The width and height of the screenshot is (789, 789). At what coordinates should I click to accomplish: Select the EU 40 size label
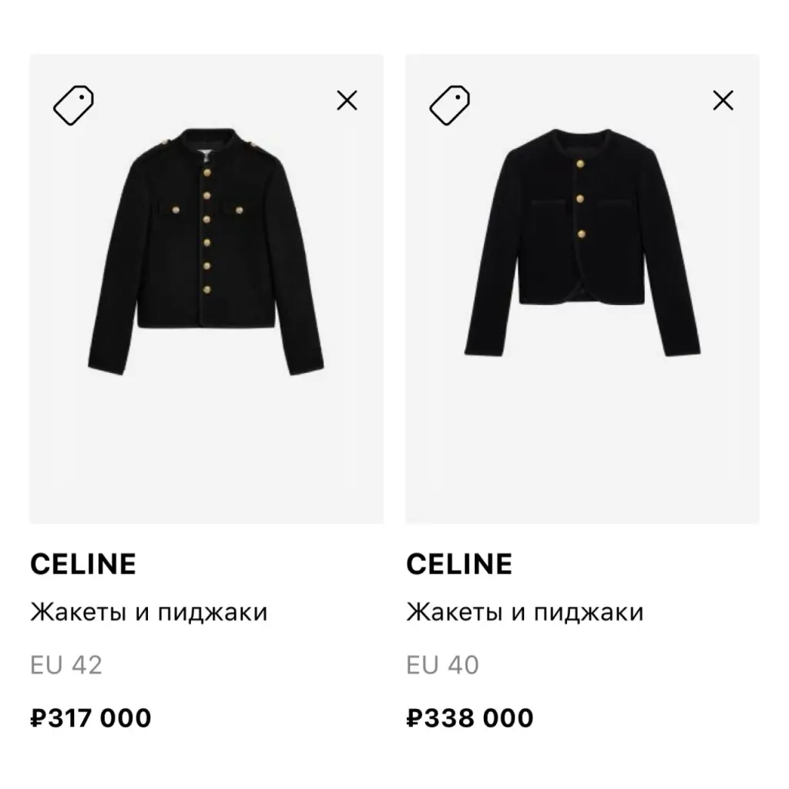click(442, 664)
